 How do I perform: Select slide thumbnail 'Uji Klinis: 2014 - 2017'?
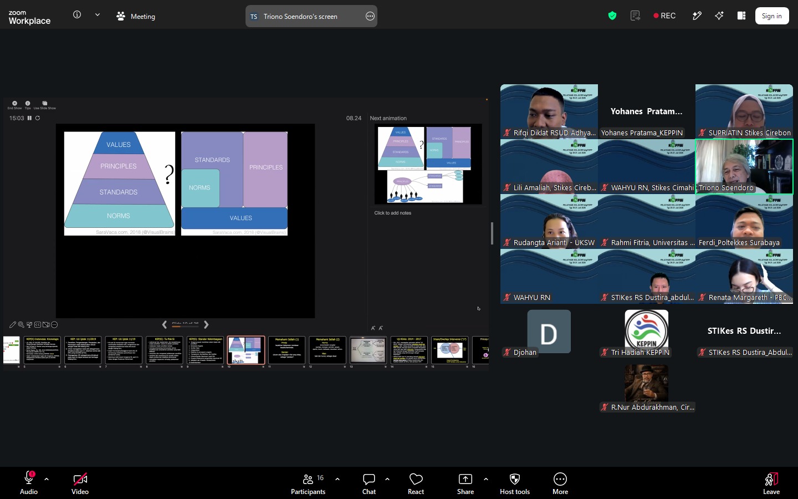(409, 350)
